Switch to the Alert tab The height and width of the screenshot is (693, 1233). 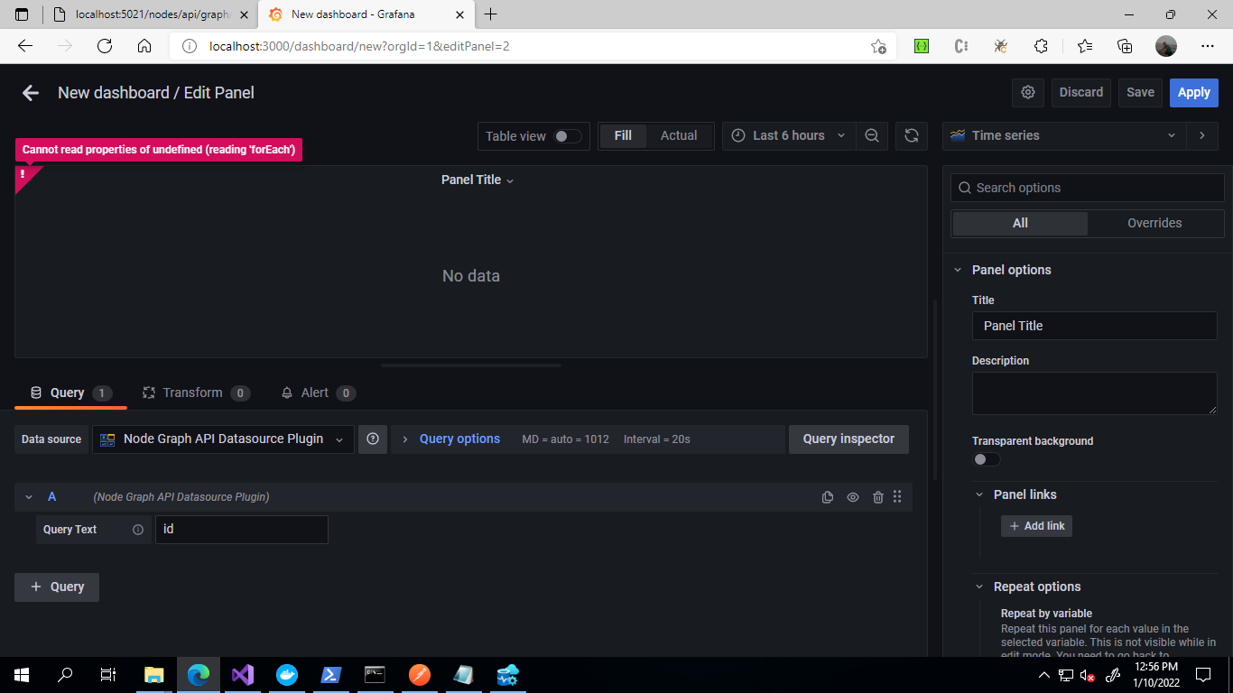(x=318, y=393)
